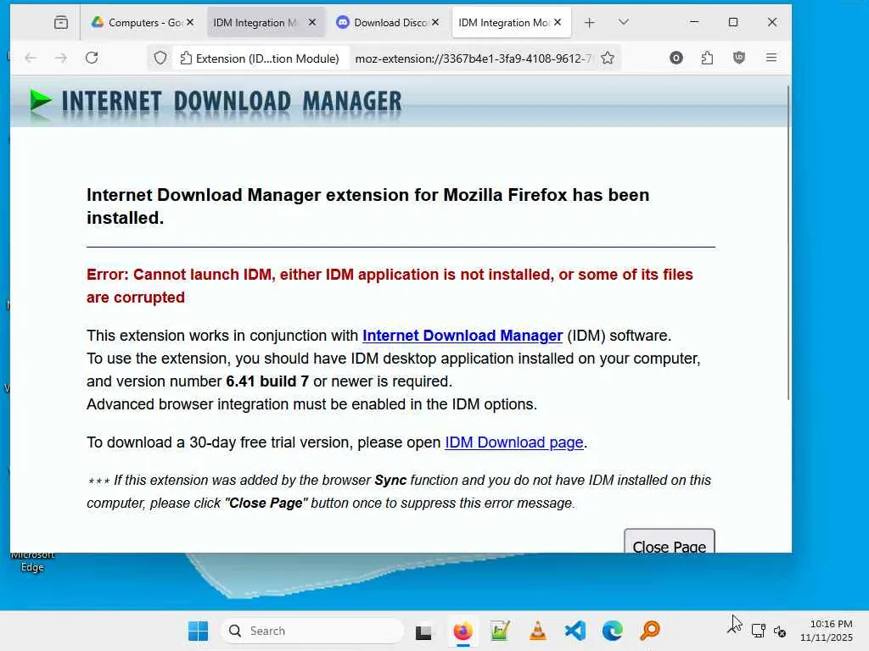Click the Close Page button

click(x=669, y=542)
